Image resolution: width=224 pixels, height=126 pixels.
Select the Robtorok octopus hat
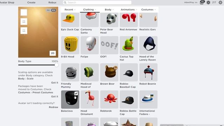click(109, 99)
